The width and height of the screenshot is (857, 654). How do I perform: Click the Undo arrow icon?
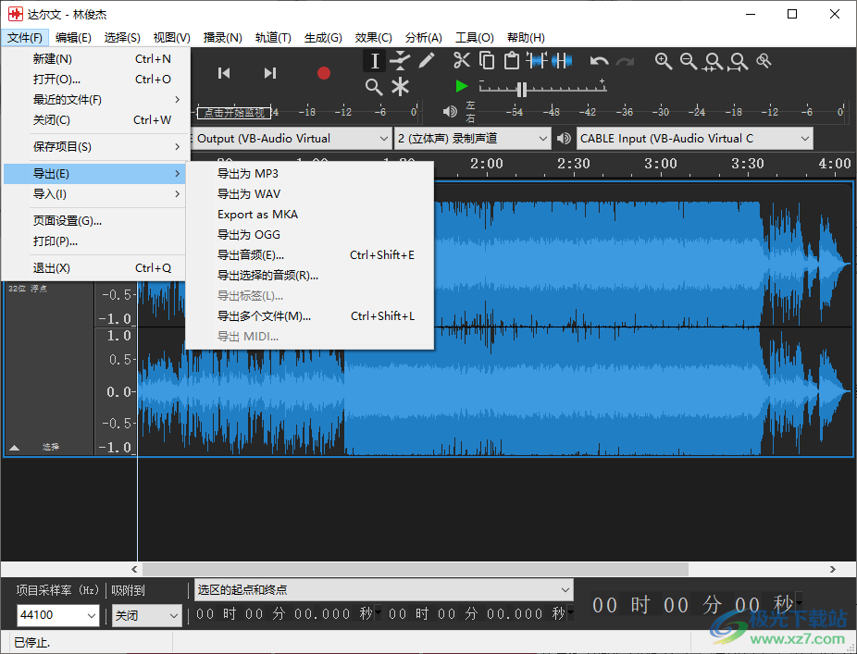point(600,61)
